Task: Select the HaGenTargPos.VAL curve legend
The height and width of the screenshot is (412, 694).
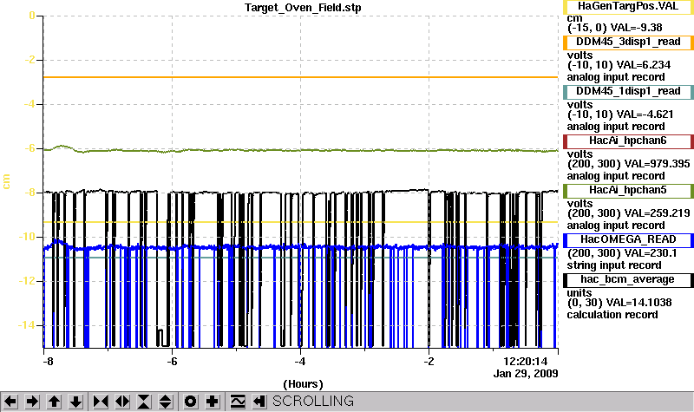Action: (x=628, y=7)
